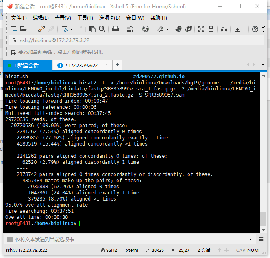Open the compose bar hamburger menu
The image size is (270, 258).
(x=261, y=239)
